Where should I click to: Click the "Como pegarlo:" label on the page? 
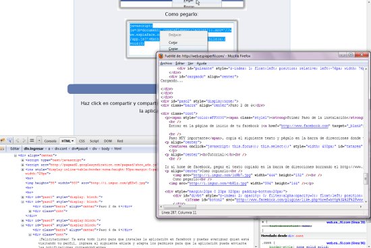coord(181,14)
